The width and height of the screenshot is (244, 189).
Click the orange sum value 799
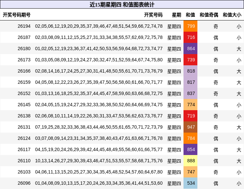click(190, 26)
